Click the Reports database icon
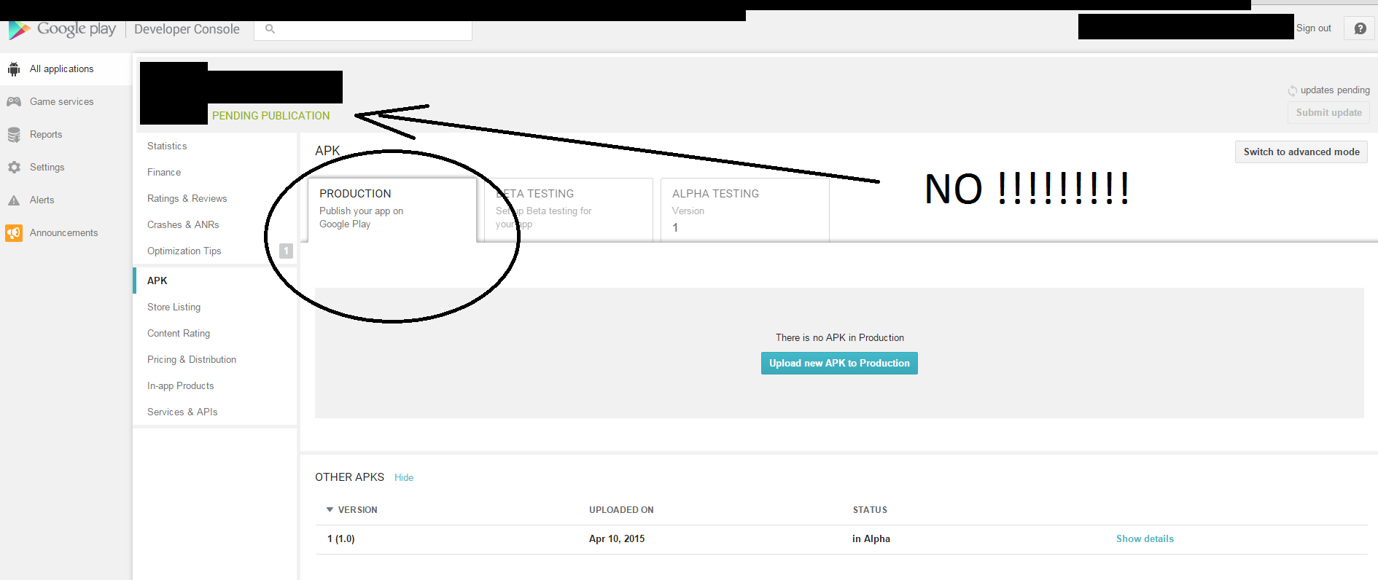Viewport: 1378px width, 580px height. (x=14, y=135)
